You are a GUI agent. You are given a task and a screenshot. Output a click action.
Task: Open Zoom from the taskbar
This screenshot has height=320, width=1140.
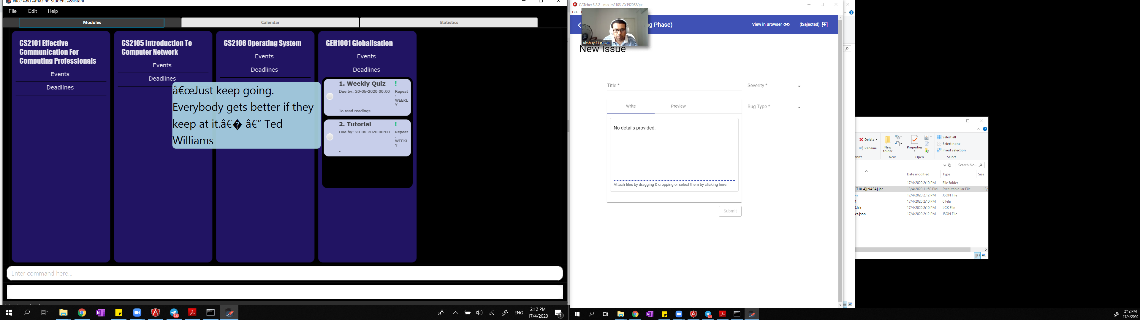137,313
